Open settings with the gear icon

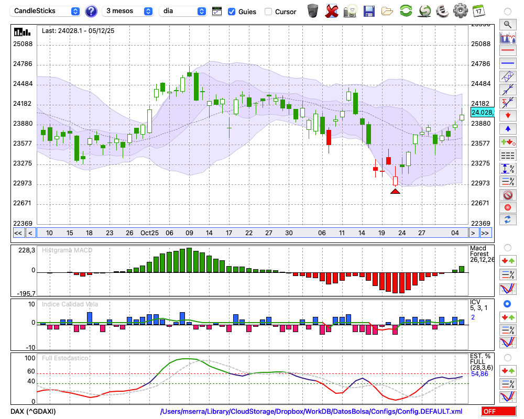tap(461, 11)
